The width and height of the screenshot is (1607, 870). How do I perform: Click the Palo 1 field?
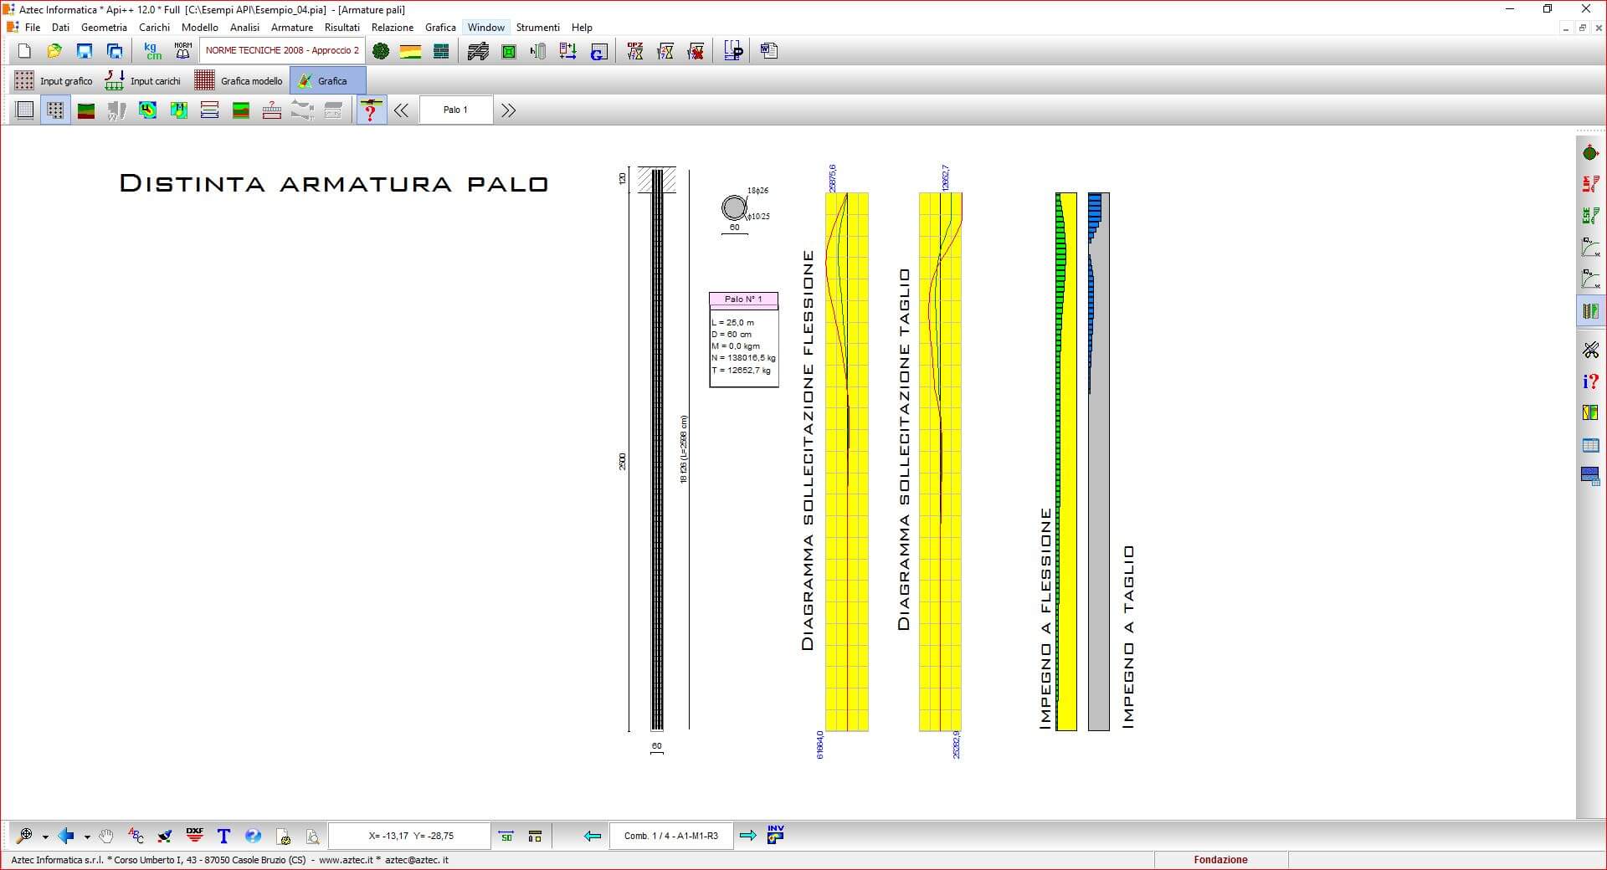[x=455, y=110]
